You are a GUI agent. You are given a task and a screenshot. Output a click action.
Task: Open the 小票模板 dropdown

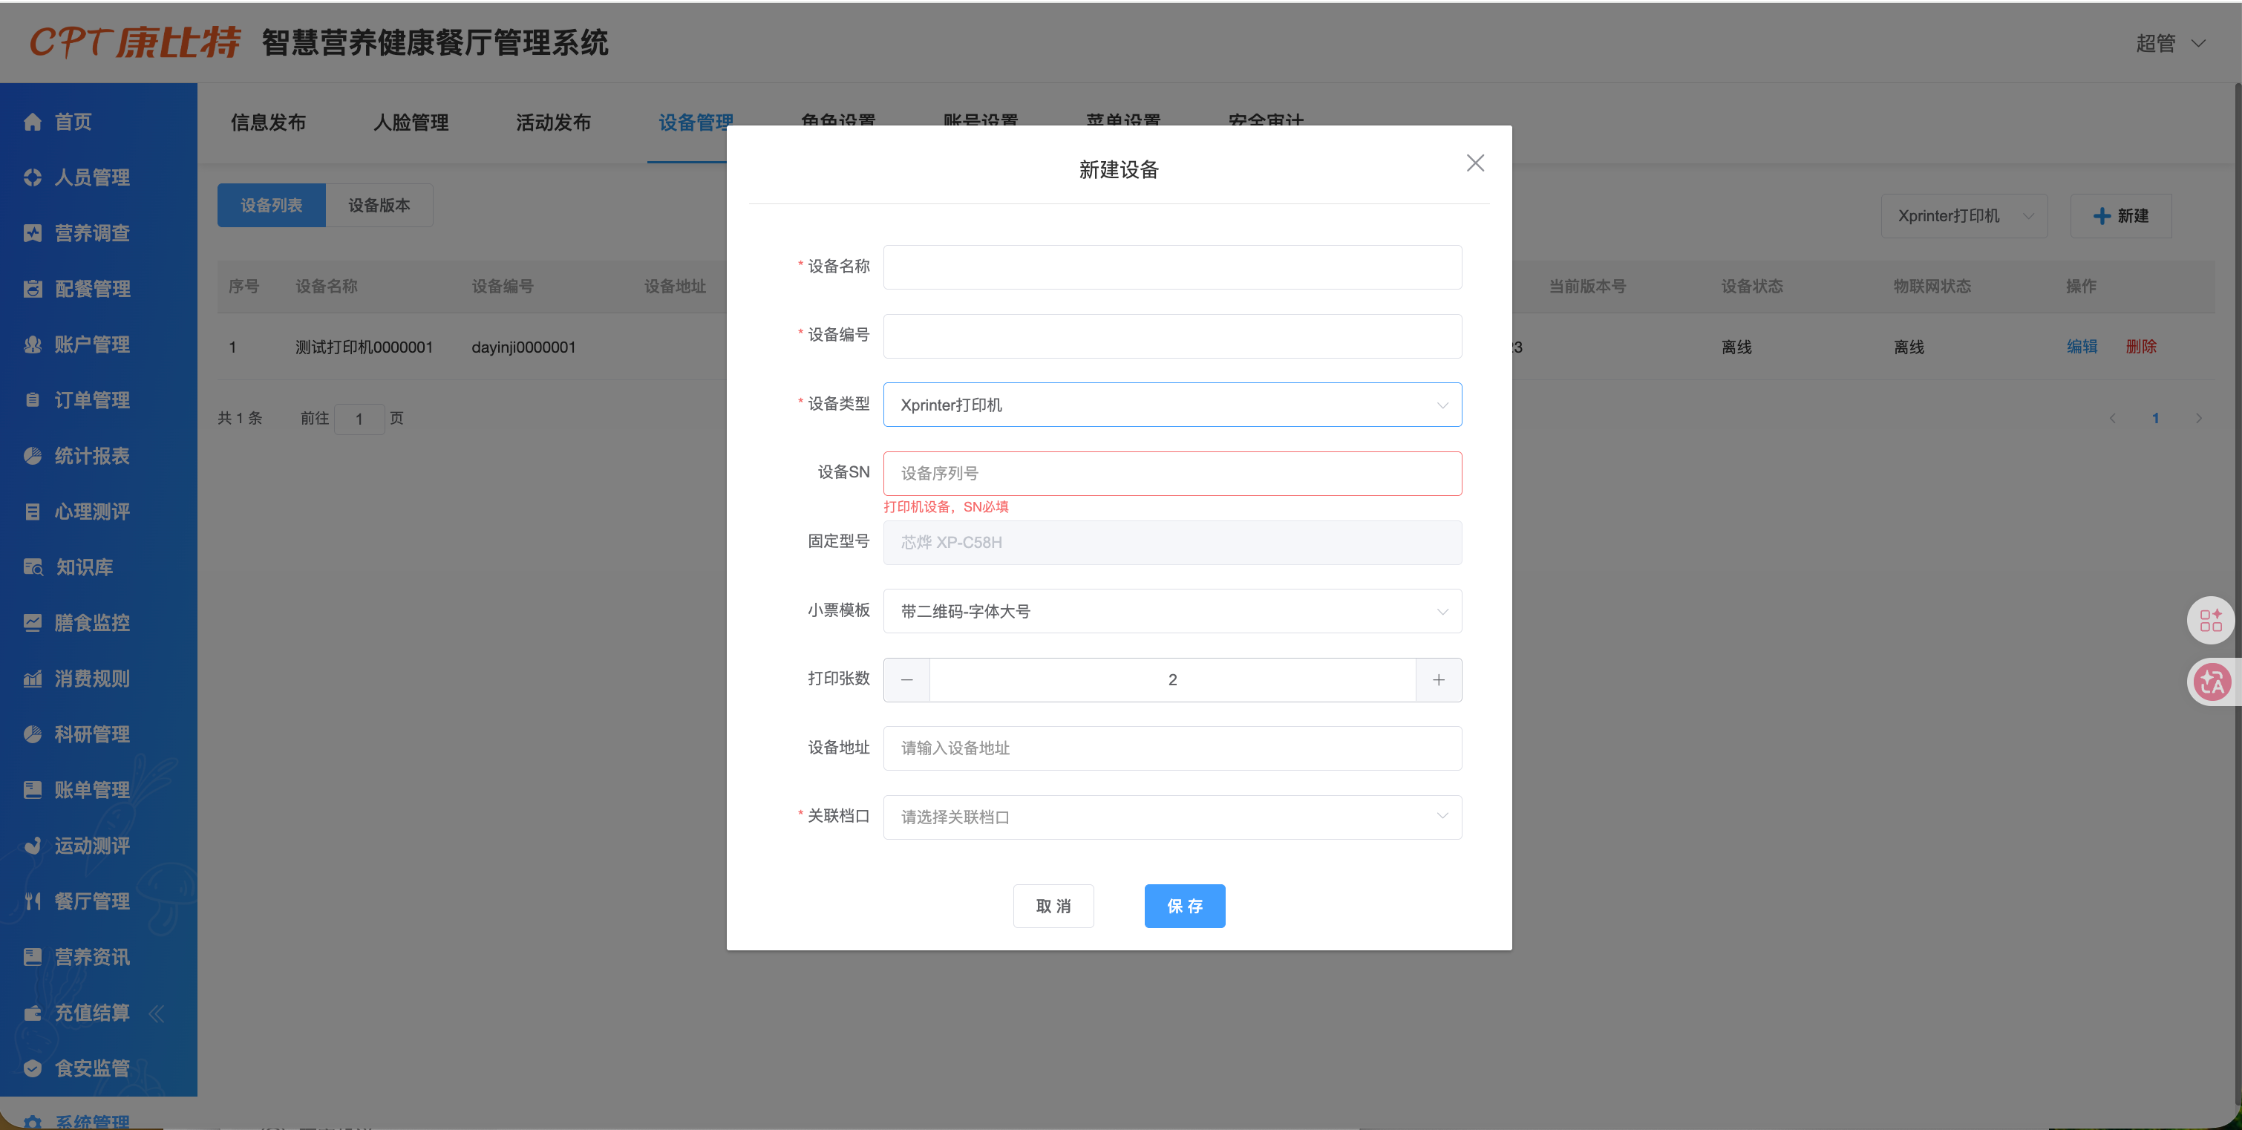[x=1172, y=611]
